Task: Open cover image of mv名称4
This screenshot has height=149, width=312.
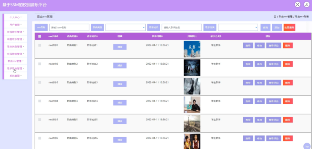Action: pos(192,105)
